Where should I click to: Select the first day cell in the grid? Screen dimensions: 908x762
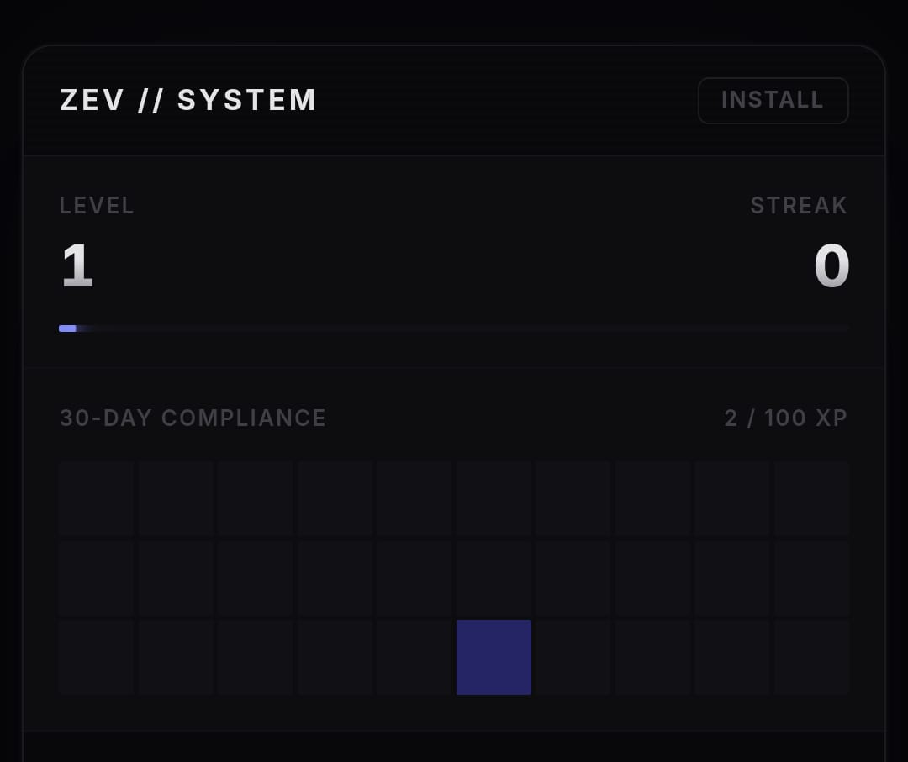coord(95,498)
